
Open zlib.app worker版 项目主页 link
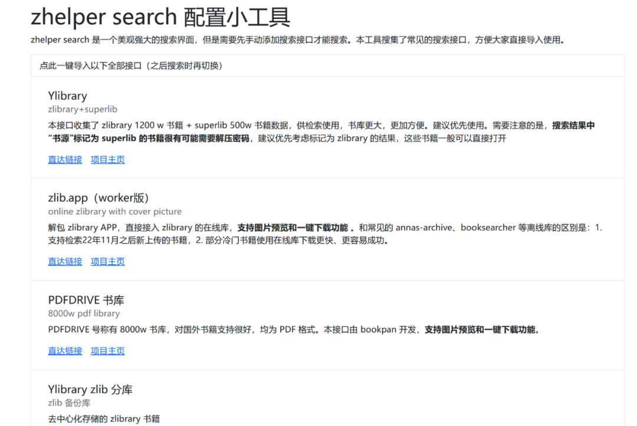coord(108,261)
